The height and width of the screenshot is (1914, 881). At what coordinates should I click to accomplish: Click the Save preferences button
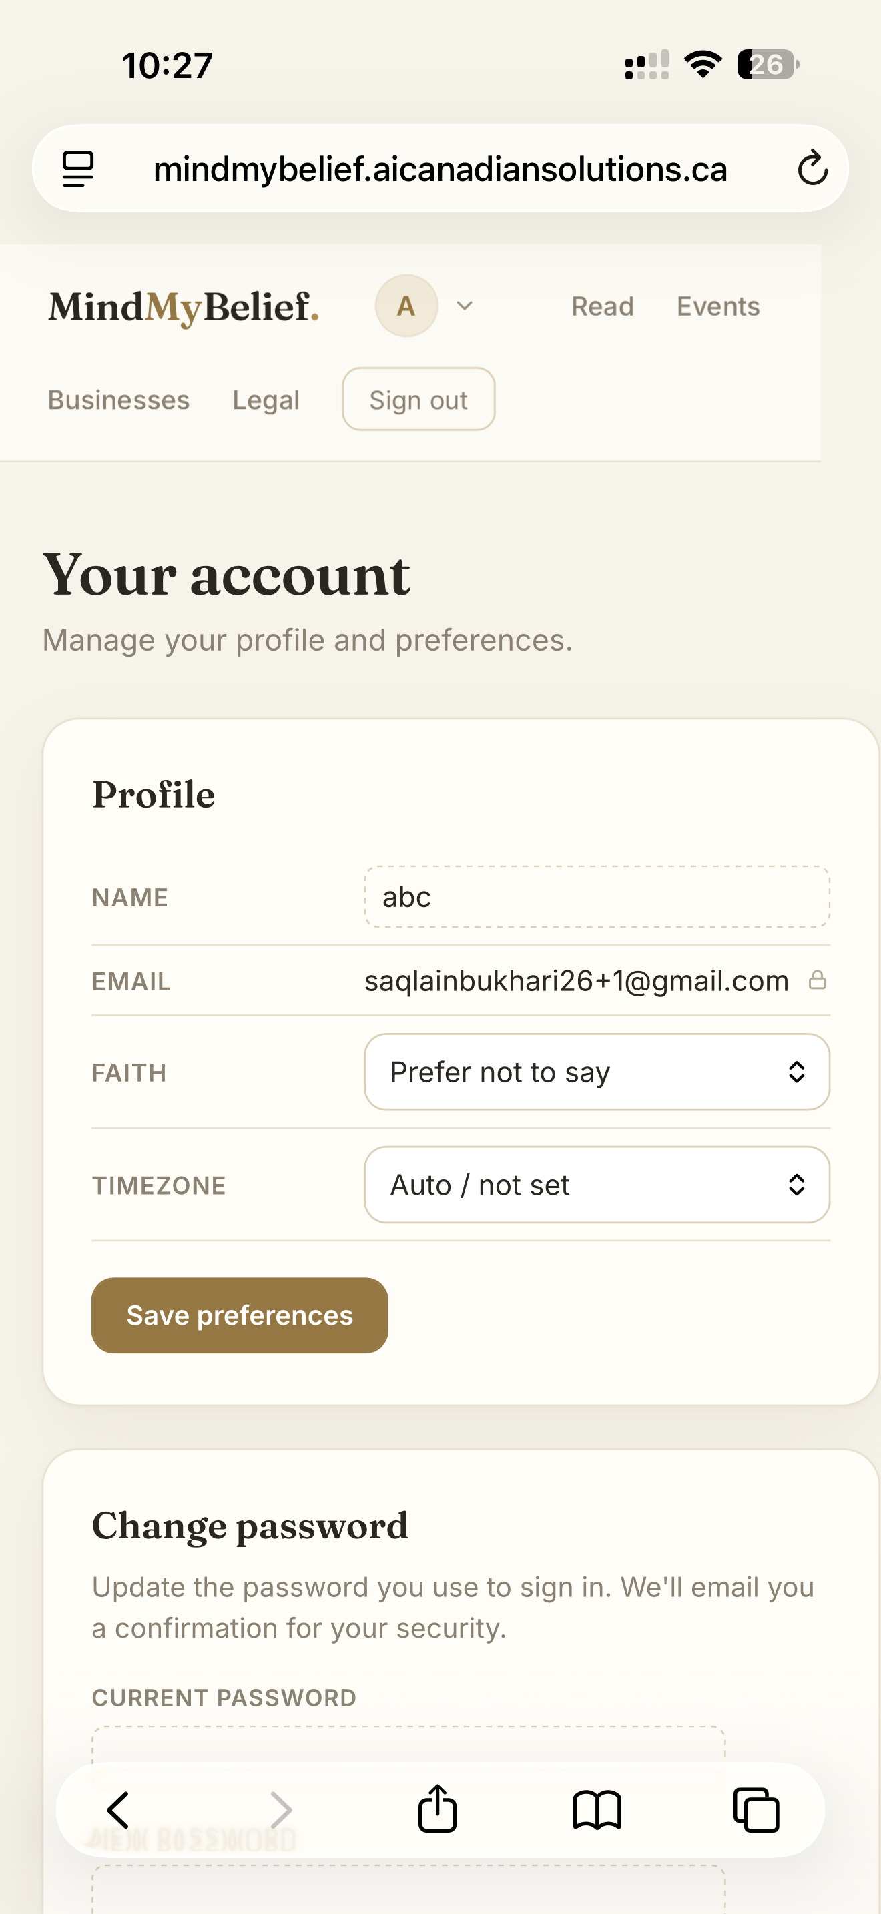click(x=239, y=1315)
